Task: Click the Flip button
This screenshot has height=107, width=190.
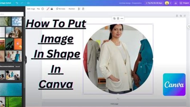Action: tap(38, 9)
